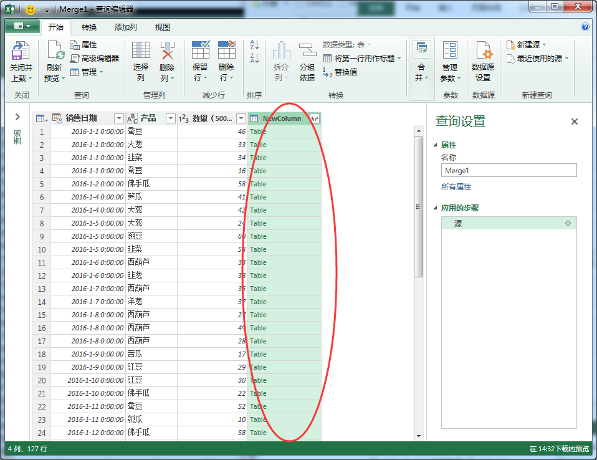Open the 管理 (Manage) dropdown
Screen dimensions: 597x460
(87, 72)
